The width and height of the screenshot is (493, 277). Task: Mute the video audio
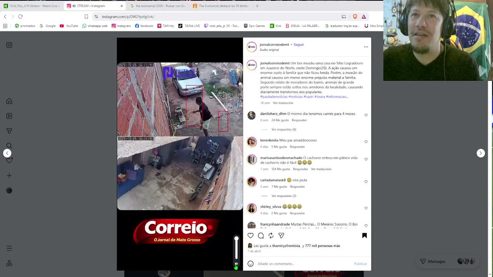(236, 265)
